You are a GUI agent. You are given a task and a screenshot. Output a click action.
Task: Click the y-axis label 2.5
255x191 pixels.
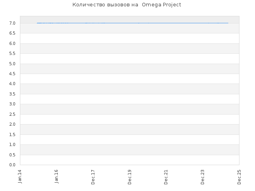[x=12, y=115]
